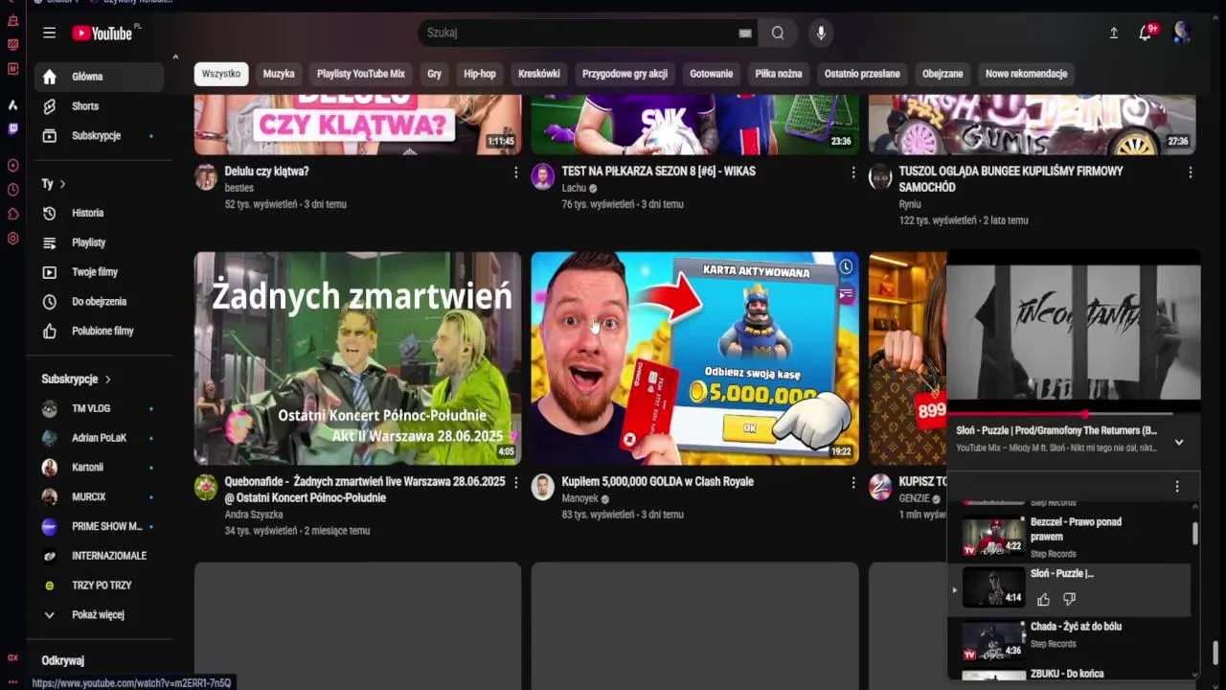
Task: Select the Piłka nożna chip
Action: click(x=779, y=74)
